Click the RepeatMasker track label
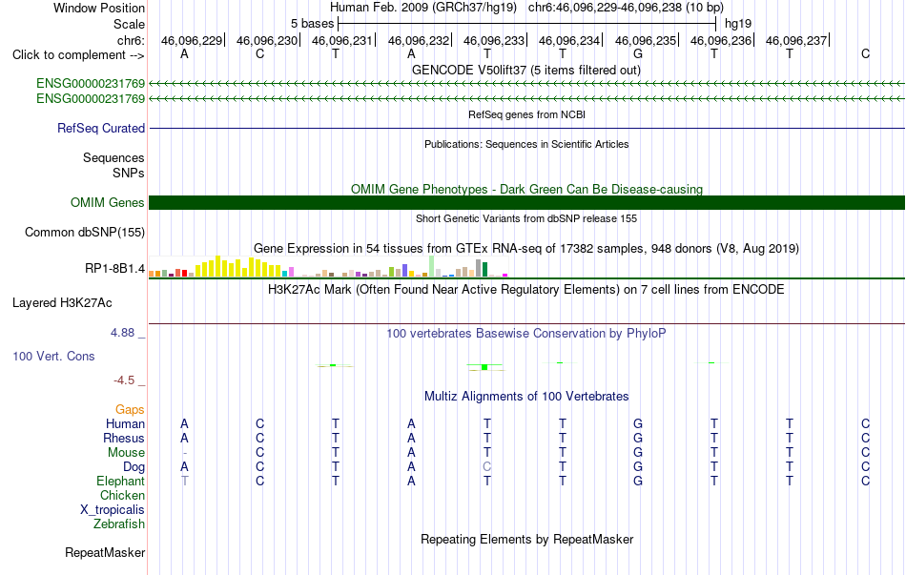 105,552
